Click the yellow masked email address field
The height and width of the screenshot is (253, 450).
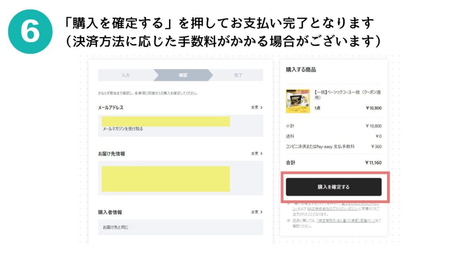[x=166, y=121]
